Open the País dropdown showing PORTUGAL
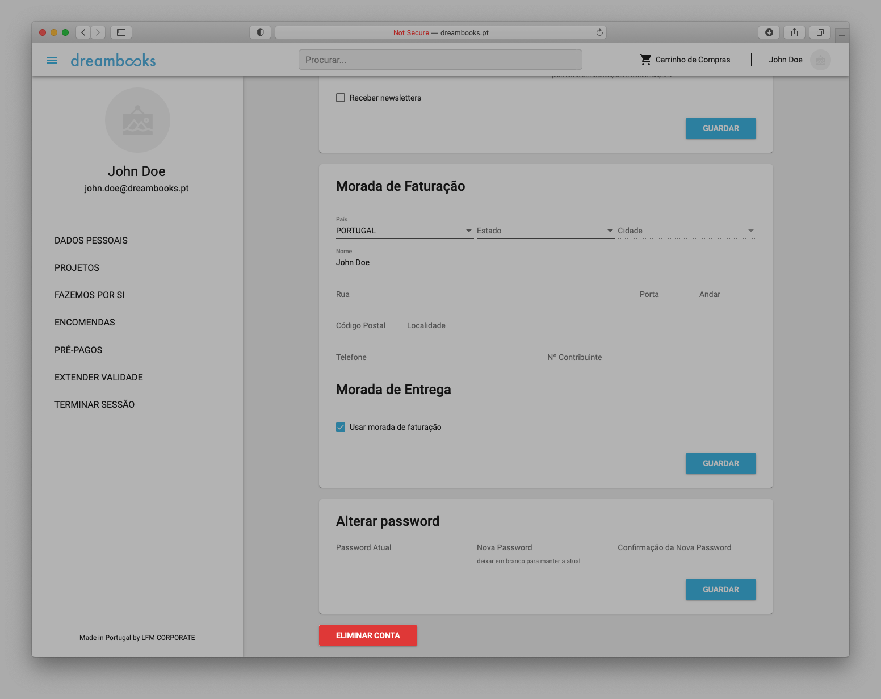This screenshot has height=699, width=881. click(x=404, y=231)
